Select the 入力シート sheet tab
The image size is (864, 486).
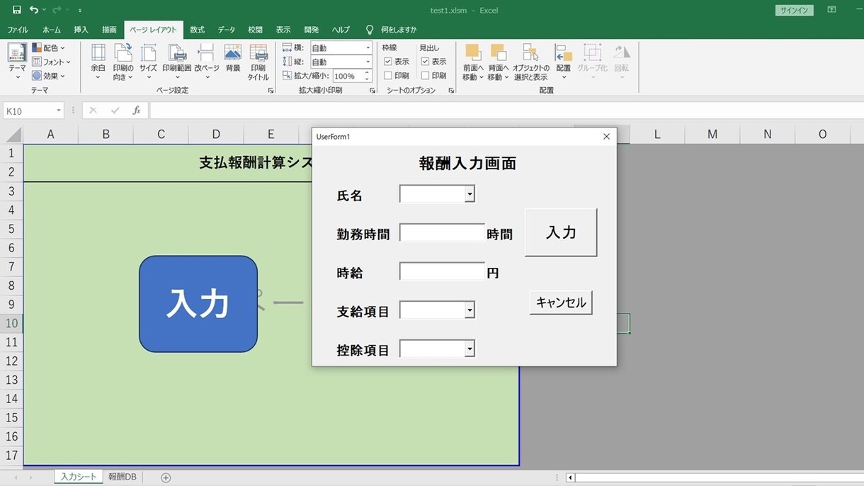[79, 477]
